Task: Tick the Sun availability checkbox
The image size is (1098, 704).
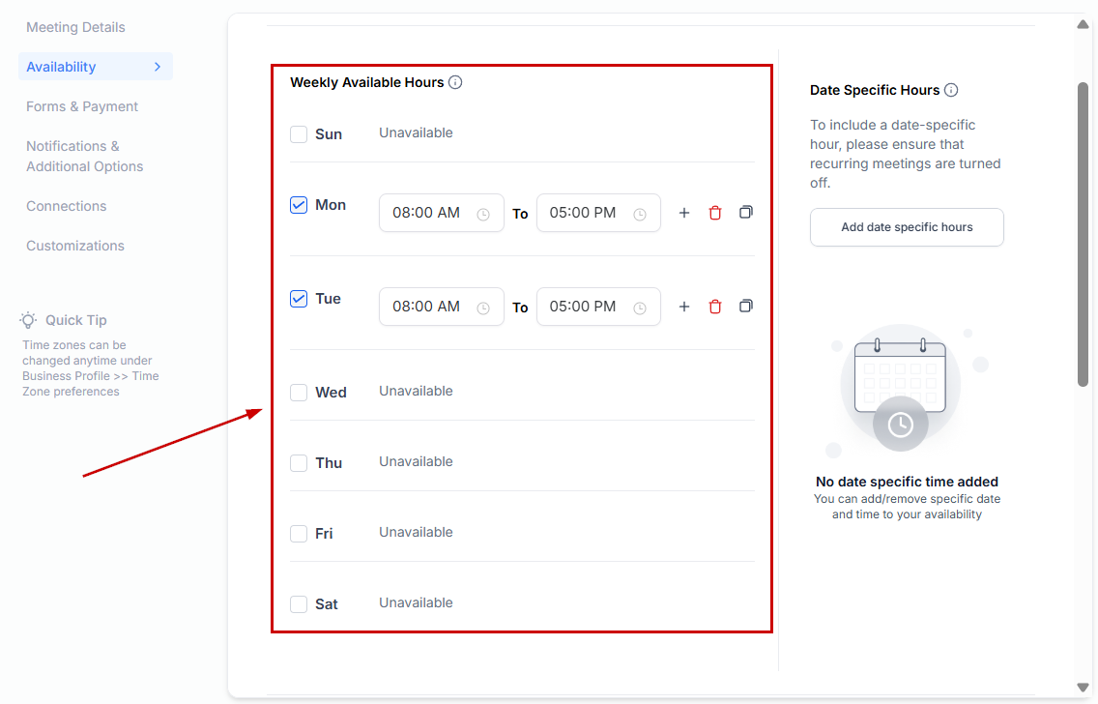Action: coord(299,134)
